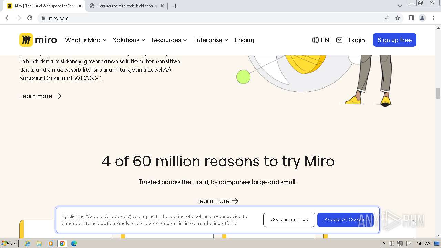Image resolution: width=441 pixels, height=248 pixels.
Task: Click the taskbar clock 1:01 AM
Action: tap(423, 244)
